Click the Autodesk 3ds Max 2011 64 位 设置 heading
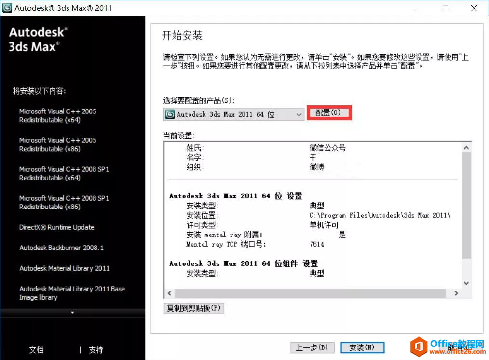The width and height of the screenshot is (489, 360). 236,196
